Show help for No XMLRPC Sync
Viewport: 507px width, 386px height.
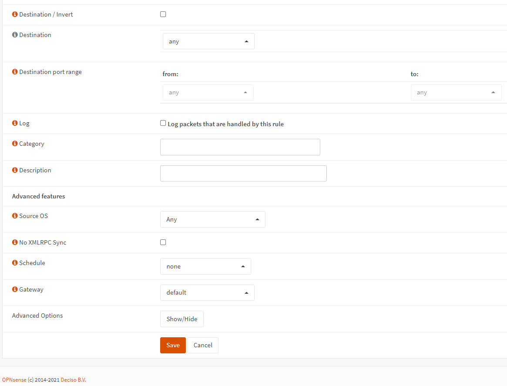(15, 242)
